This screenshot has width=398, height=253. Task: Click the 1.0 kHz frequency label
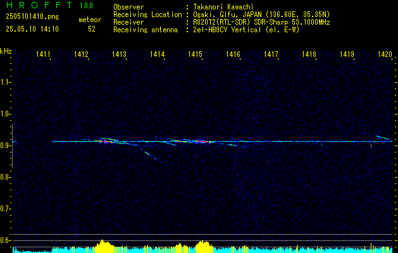[5, 114]
